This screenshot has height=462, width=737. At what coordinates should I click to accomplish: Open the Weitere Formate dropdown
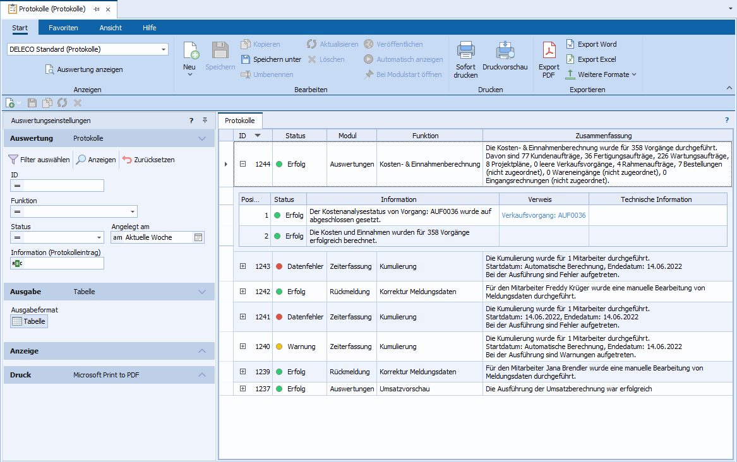pos(601,74)
